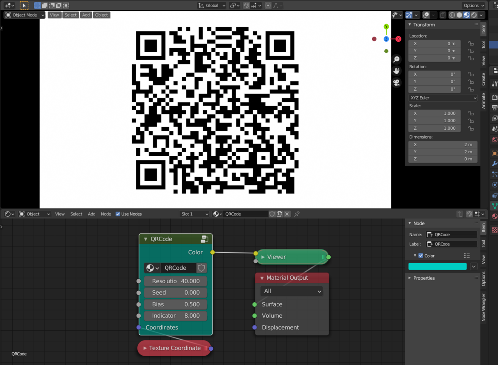The image size is (498, 365).
Task: Open Material properties sphere icon
Action: point(495,216)
